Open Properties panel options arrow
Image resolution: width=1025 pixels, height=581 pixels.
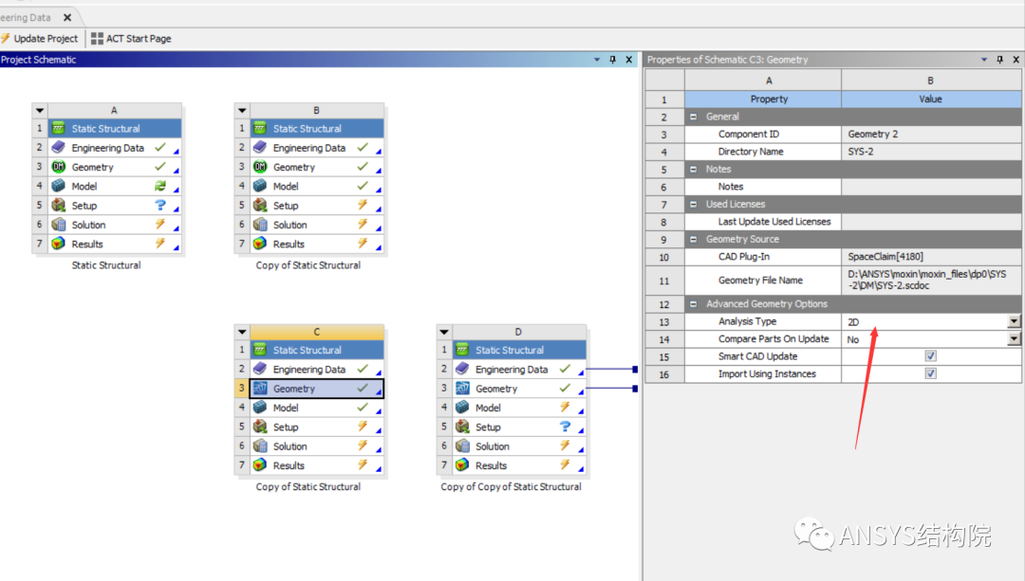click(x=984, y=60)
